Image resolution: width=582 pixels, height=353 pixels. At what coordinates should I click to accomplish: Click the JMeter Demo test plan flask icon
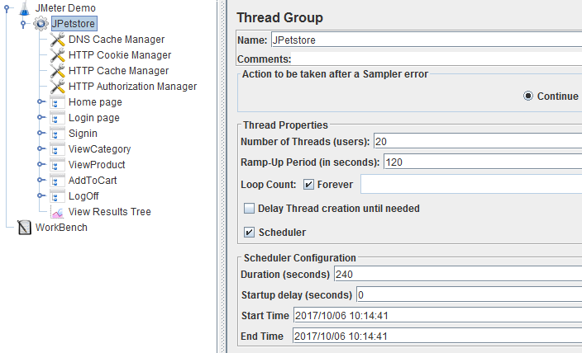(x=25, y=7)
